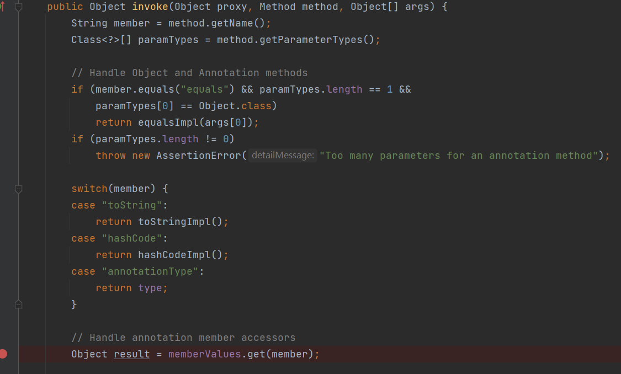621x374 pixels.
Task: Click the getParameterTypes method call
Action: point(289,40)
